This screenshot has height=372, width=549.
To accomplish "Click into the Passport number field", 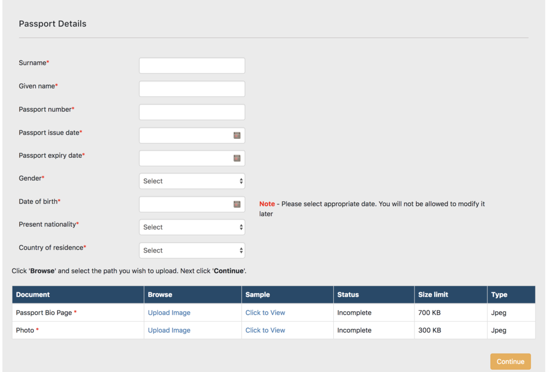I will click(192, 112).
